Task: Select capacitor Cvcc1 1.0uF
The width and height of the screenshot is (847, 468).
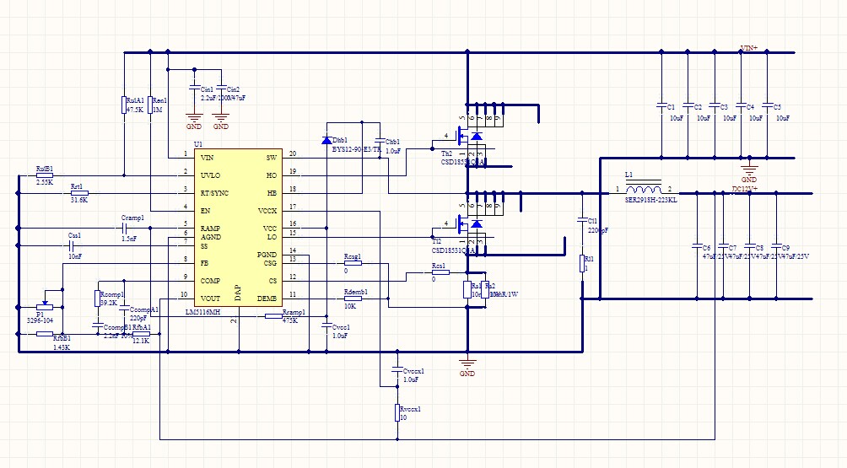Action: tap(326, 326)
